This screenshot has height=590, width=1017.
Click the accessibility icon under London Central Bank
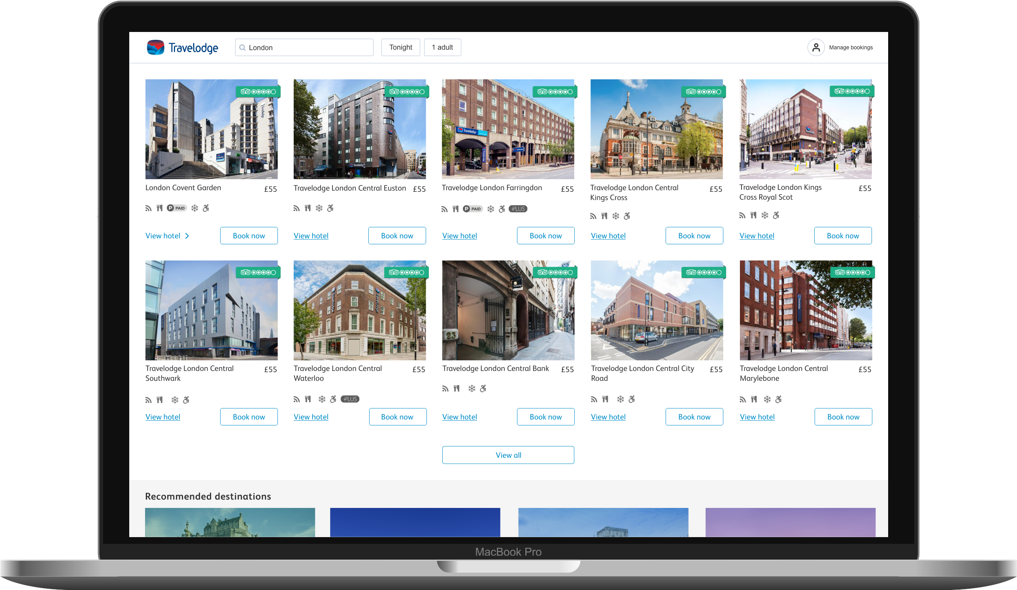tap(483, 389)
